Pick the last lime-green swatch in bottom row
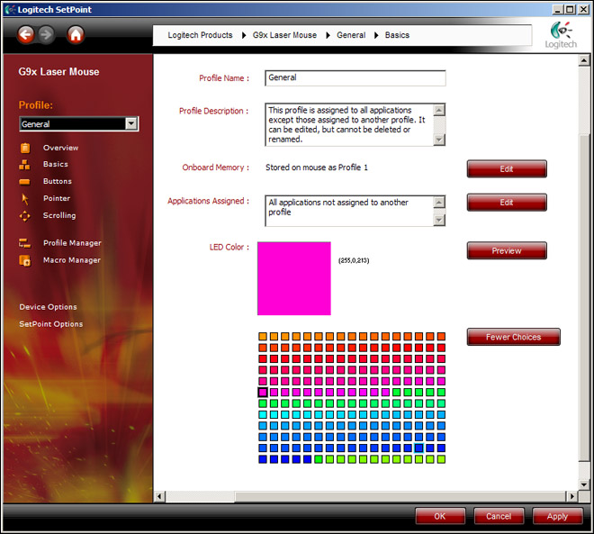Image resolution: width=594 pixels, height=534 pixels. coord(441,459)
